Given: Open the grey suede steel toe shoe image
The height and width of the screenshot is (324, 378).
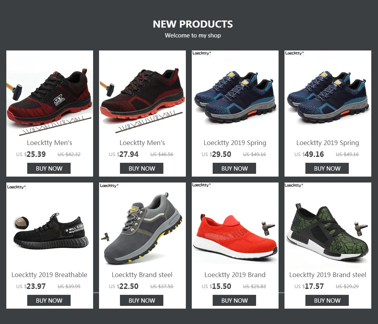Looking at the screenshot, I should pos(142,226).
